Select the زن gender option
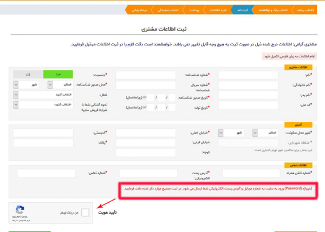 click(x=28, y=74)
